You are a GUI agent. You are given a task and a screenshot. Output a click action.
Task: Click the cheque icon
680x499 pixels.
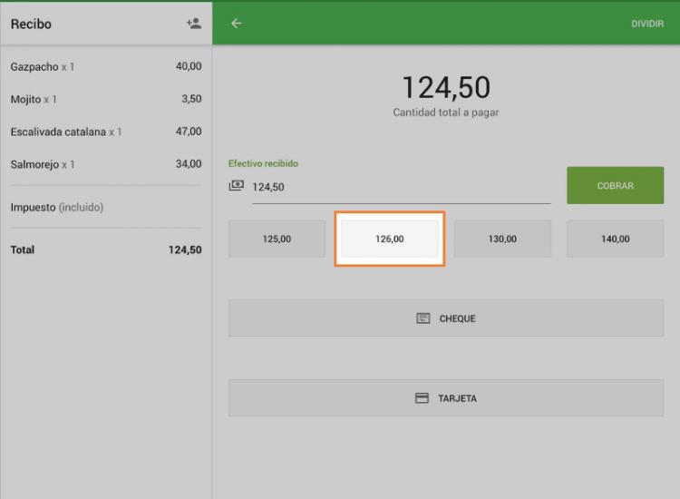(x=423, y=318)
